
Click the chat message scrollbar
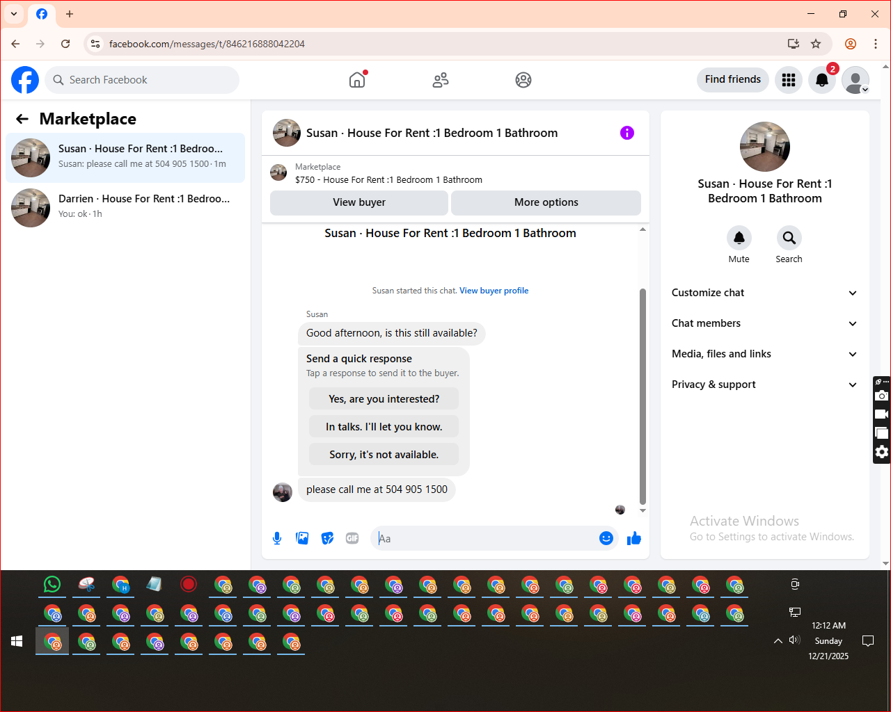coord(642,396)
